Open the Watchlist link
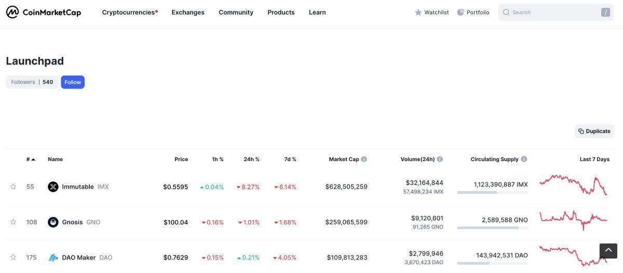Viewport: 623px width, 273px height. click(x=431, y=12)
